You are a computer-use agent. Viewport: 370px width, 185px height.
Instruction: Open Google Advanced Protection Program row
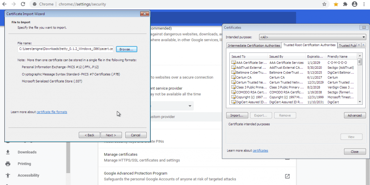197,176
